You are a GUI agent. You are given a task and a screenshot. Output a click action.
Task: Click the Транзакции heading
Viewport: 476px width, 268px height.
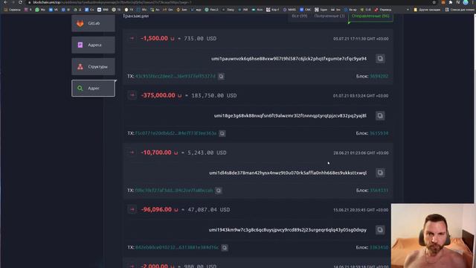point(135,16)
